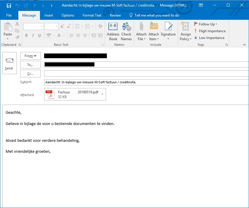Expand the Paste options arrow
The width and height of the screenshot is (249, 208).
(x=7, y=39)
